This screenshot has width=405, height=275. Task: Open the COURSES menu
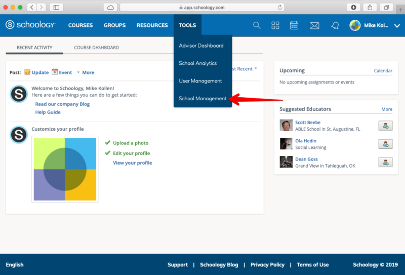80,25
